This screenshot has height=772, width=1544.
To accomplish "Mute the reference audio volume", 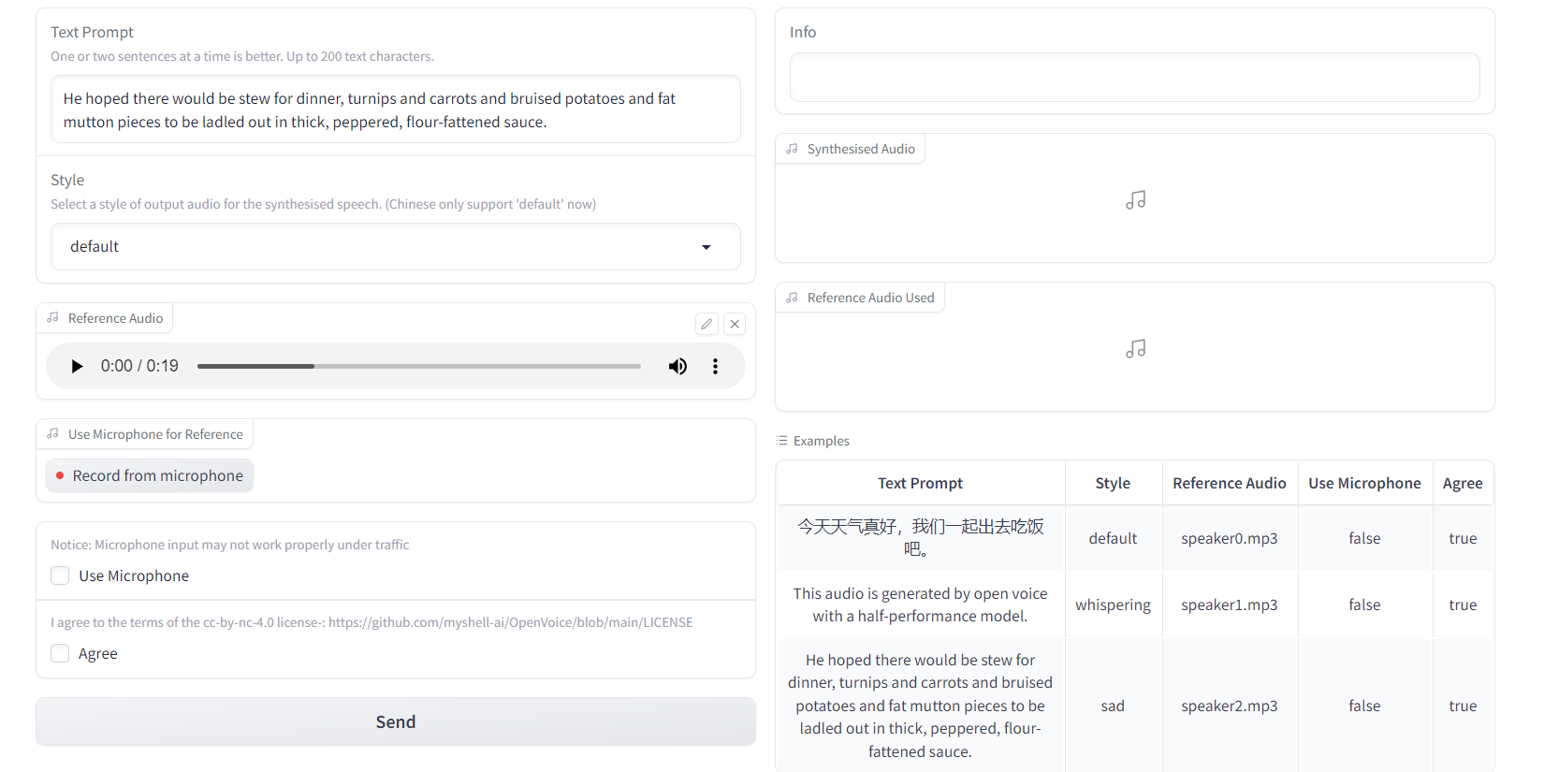I will (x=677, y=366).
